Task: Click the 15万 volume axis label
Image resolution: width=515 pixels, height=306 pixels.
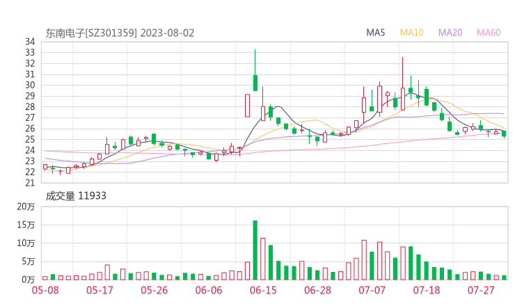Action: (x=26, y=225)
